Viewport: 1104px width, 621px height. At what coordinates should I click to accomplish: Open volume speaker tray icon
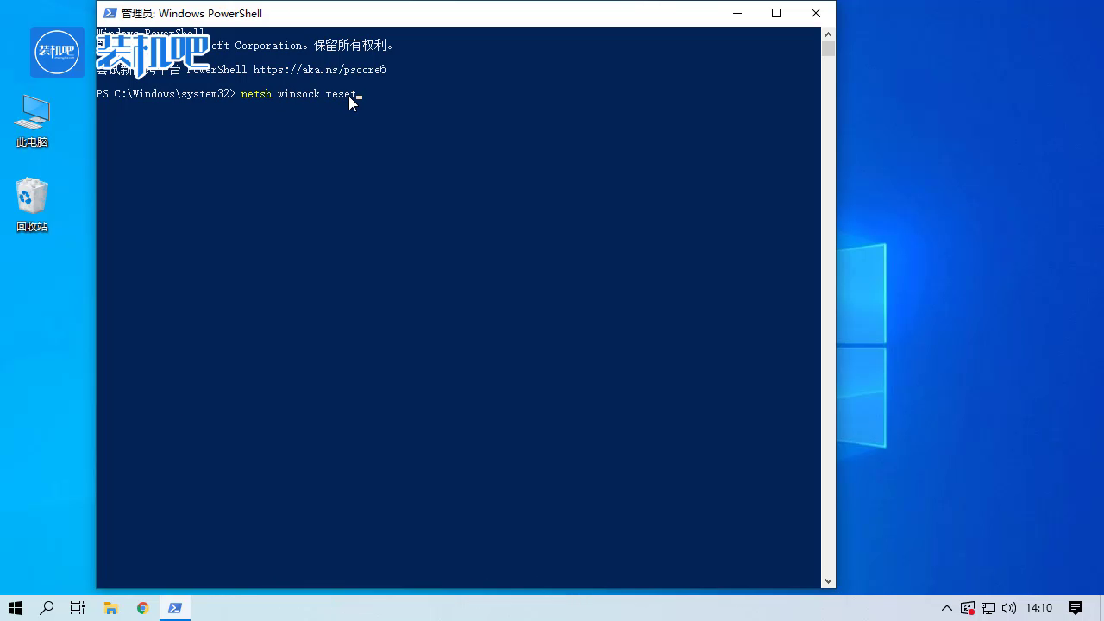pos(1009,608)
